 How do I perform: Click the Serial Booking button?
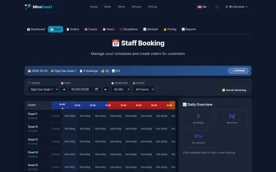[x=234, y=90]
